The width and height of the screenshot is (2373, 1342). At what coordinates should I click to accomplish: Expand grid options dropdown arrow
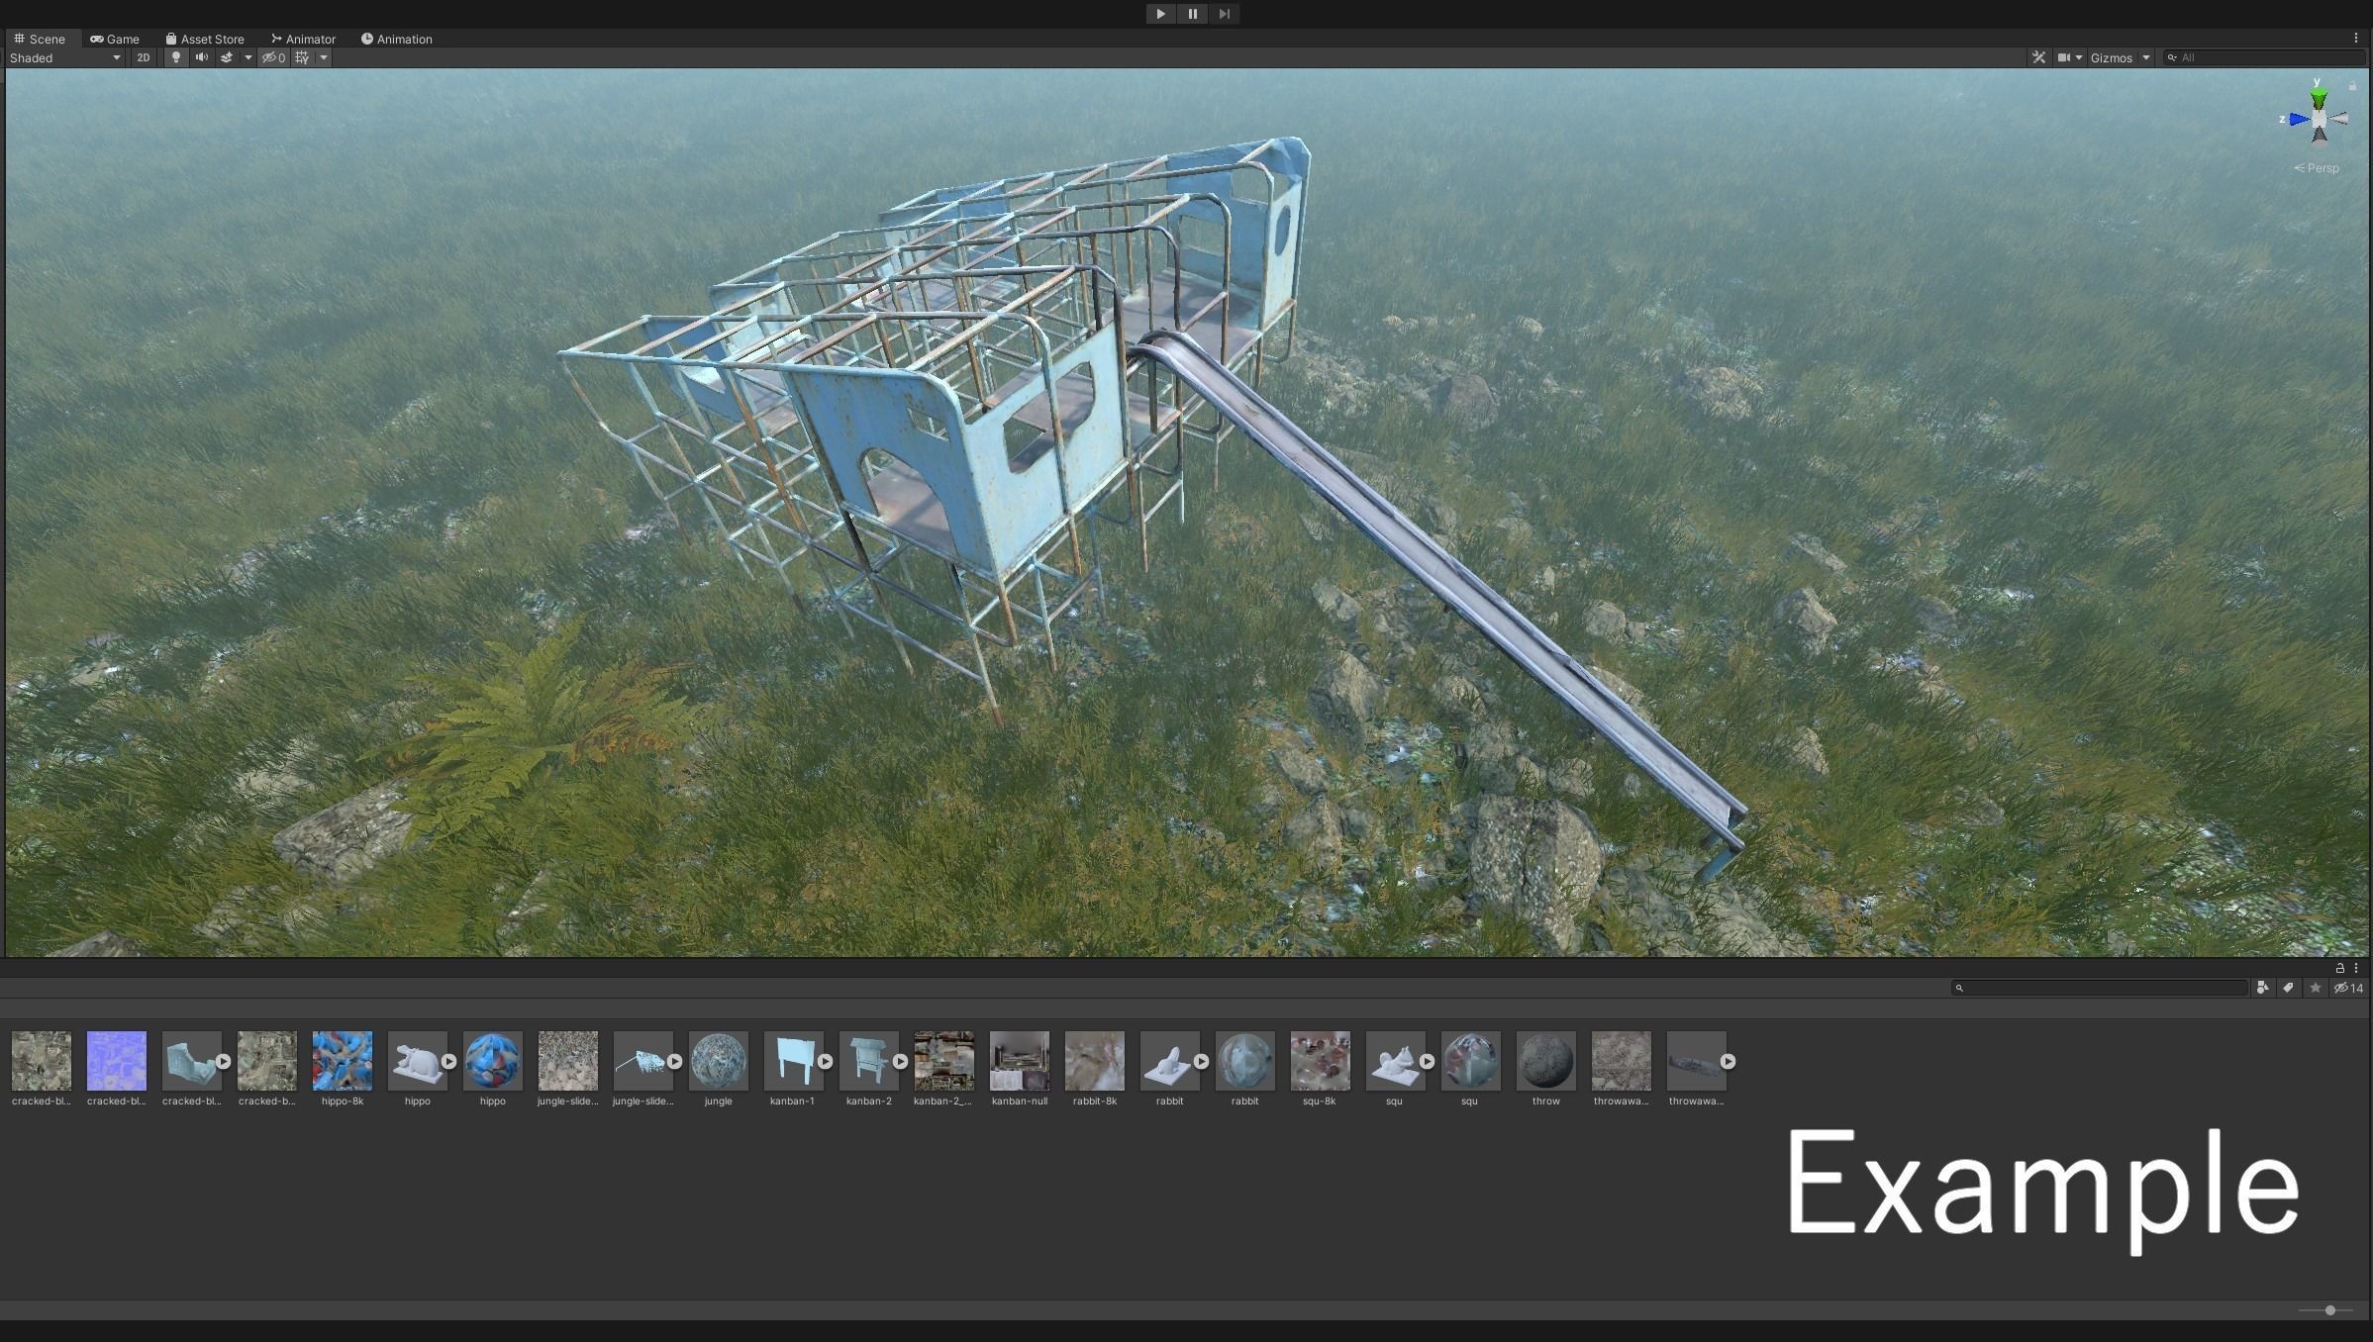click(323, 57)
